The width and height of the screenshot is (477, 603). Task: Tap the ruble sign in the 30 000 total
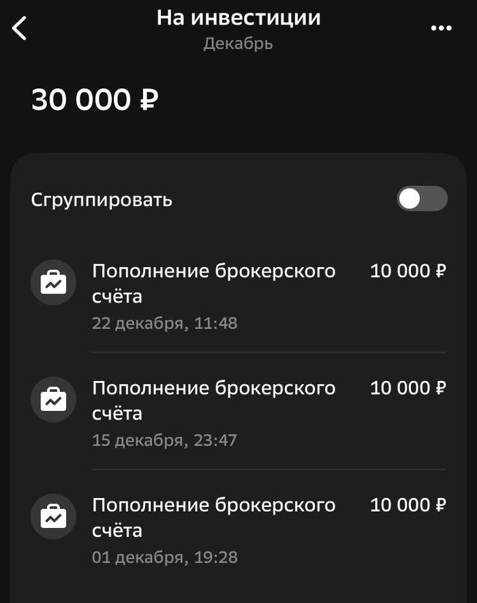coord(149,101)
